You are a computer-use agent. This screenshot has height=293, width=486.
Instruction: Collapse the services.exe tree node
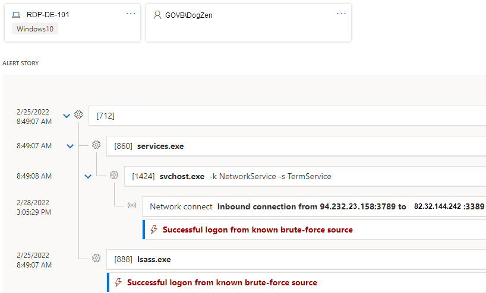click(x=70, y=146)
